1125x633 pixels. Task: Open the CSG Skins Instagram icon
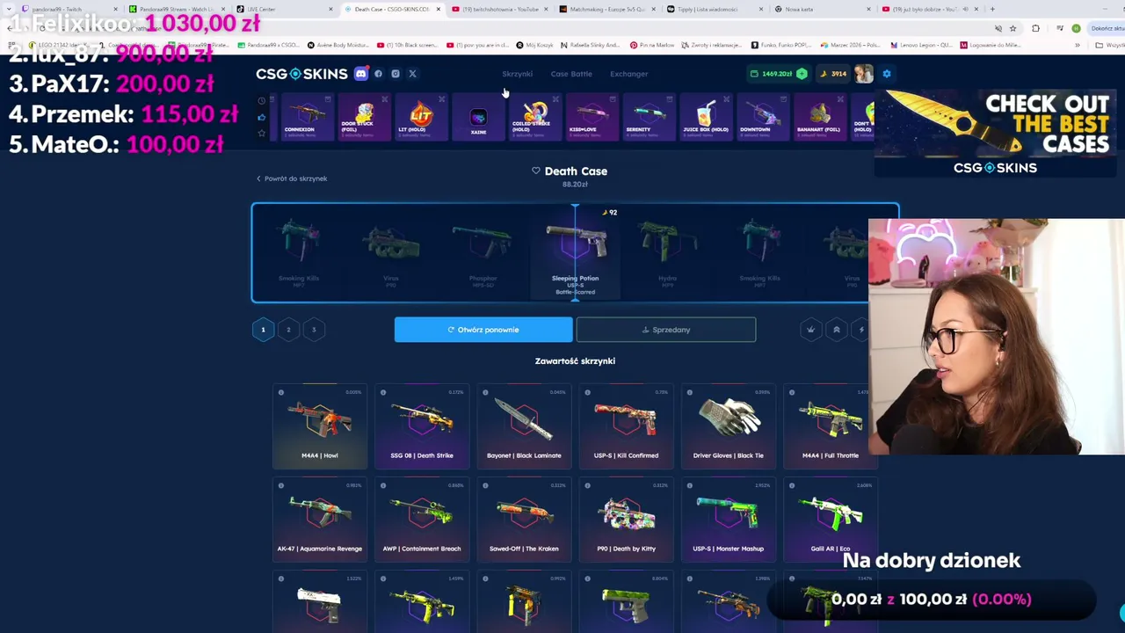click(x=396, y=74)
